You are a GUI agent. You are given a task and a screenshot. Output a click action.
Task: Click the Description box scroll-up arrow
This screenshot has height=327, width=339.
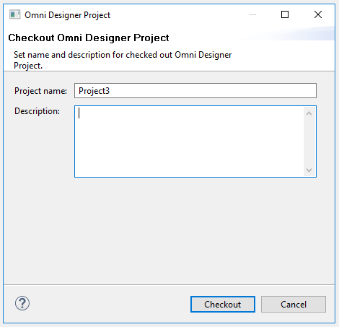pos(309,113)
